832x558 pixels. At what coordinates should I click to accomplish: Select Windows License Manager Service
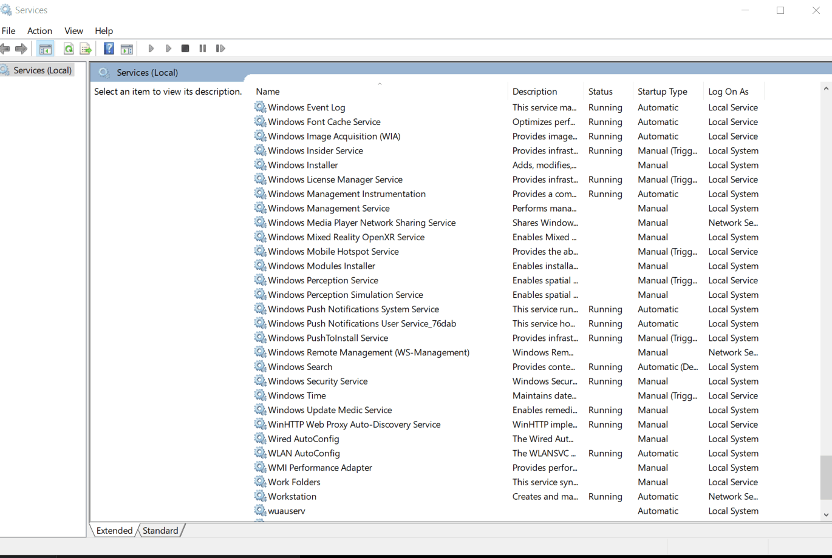coord(335,180)
